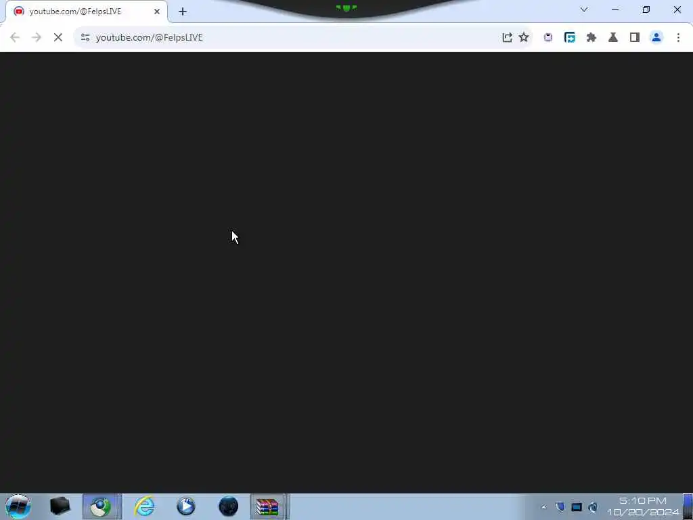The width and height of the screenshot is (693, 520).
Task: Restore down the Chrome window
Action: point(646,9)
